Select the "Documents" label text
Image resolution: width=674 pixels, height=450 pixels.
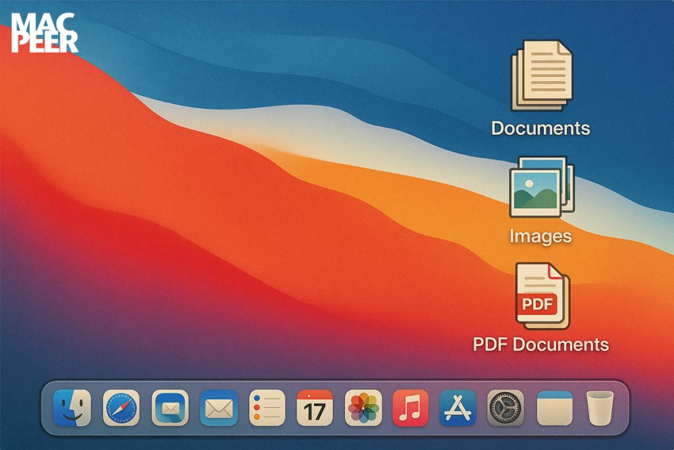[540, 128]
